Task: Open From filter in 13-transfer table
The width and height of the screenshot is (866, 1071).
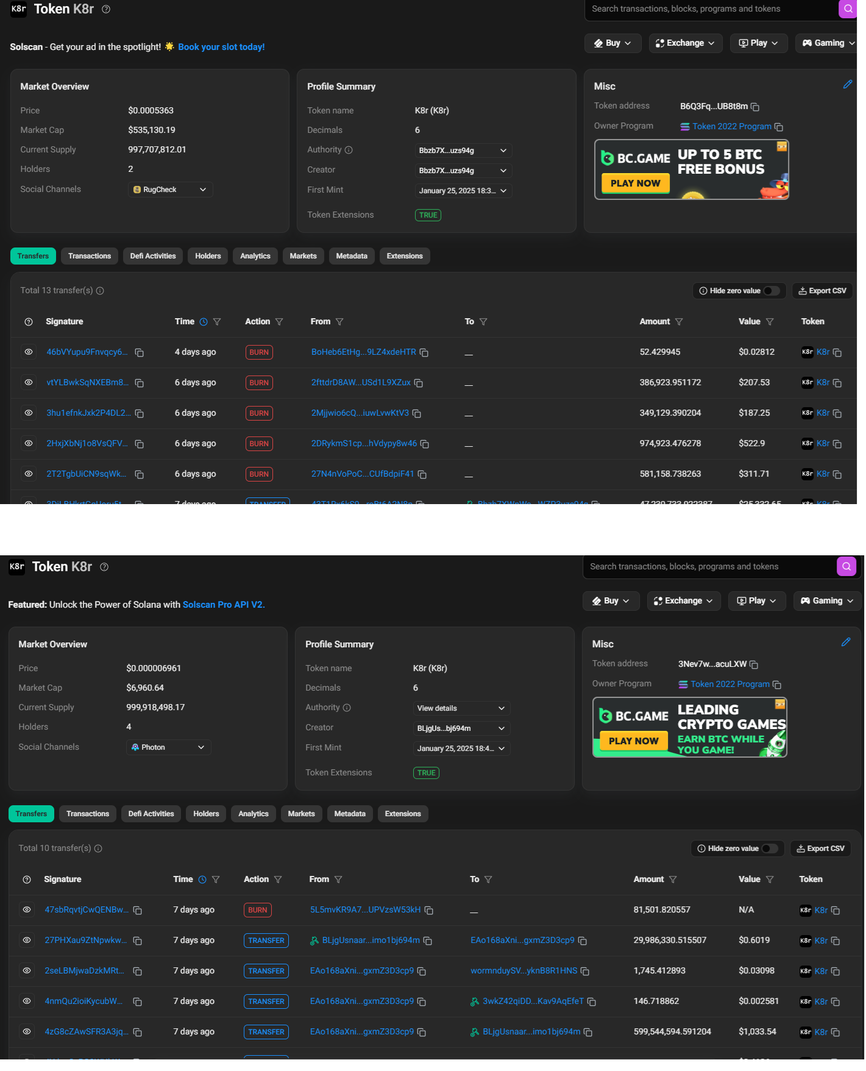Action: click(x=339, y=322)
